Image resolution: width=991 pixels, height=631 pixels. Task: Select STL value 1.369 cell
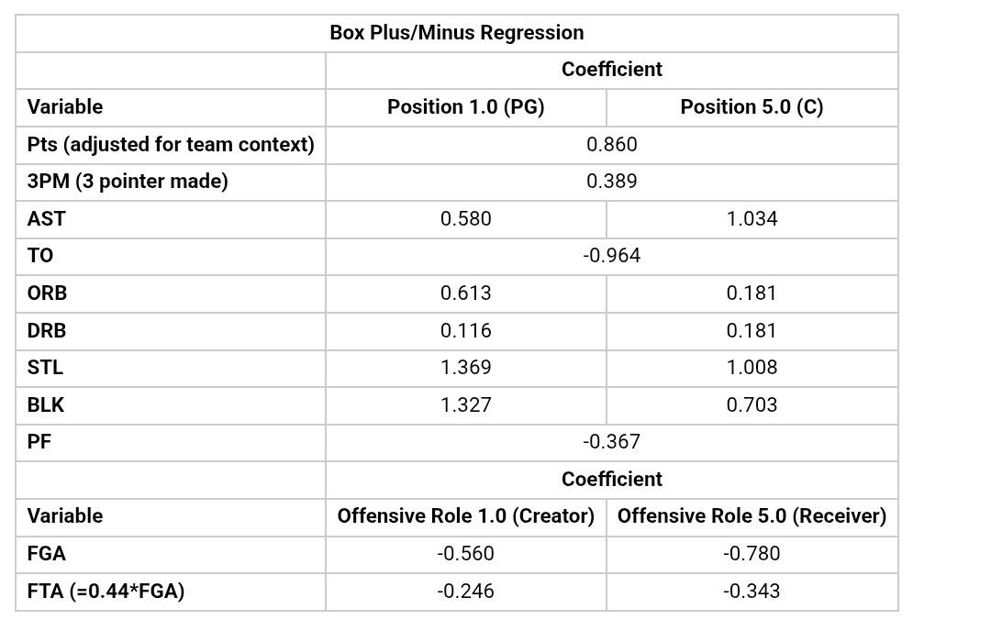(x=466, y=368)
